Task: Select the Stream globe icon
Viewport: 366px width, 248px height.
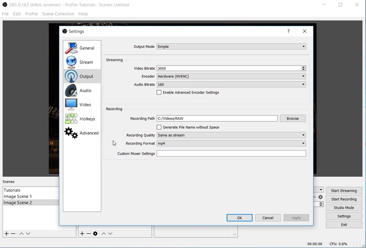Action: pos(71,62)
